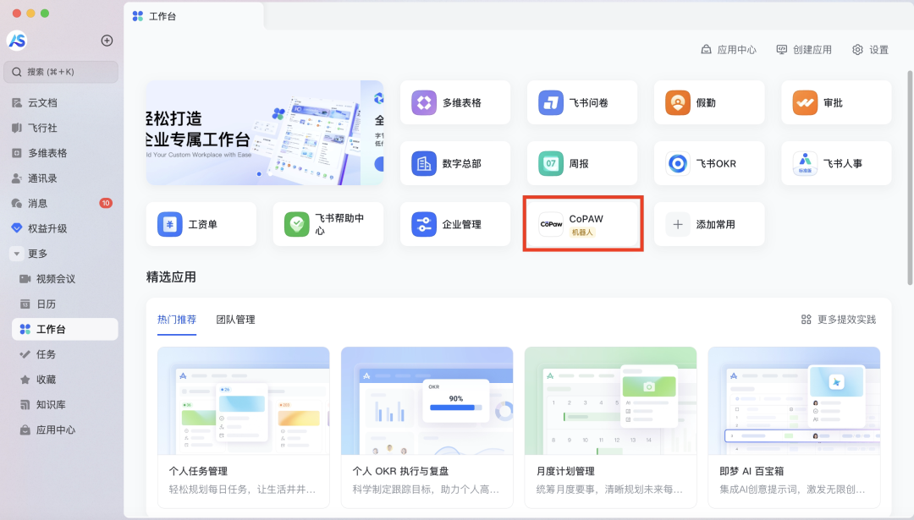Open the 假勤 attendance app

[x=708, y=103]
